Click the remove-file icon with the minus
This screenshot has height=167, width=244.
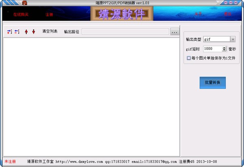17,32
